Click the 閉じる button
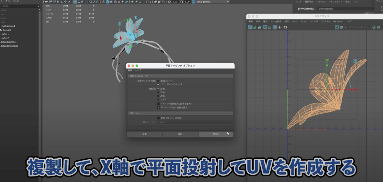 tap(216, 134)
